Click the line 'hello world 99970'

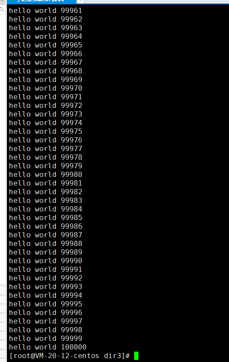pyautogui.click(x=45, y=88)
